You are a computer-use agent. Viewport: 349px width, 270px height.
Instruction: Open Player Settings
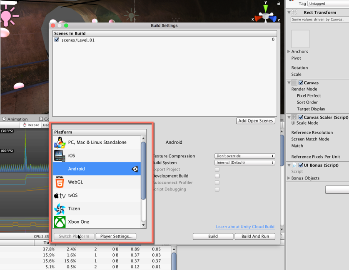(x=116, y=236)
